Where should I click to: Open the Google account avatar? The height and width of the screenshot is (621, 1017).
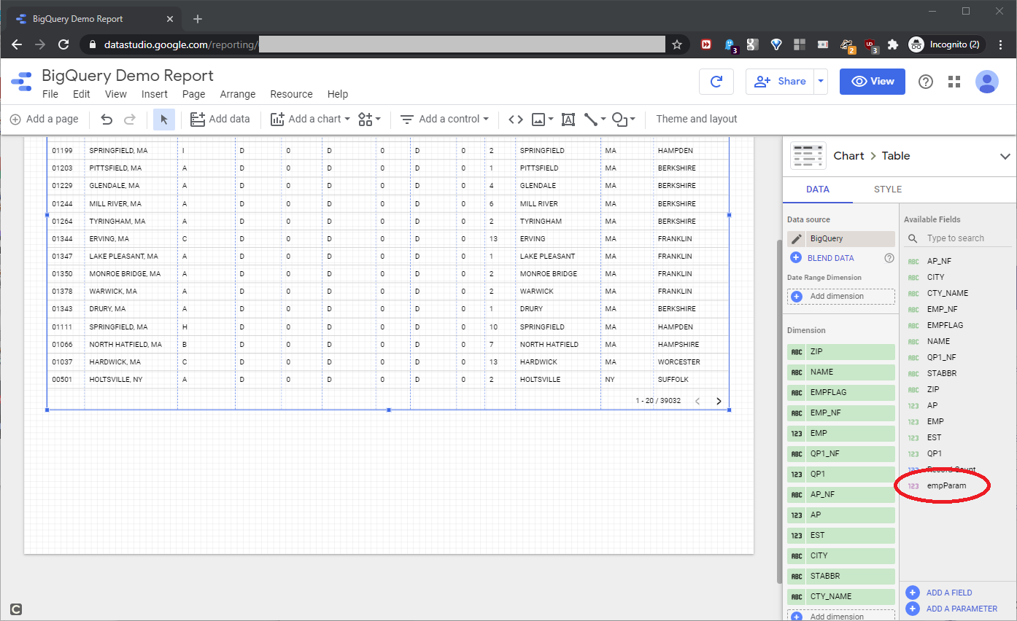point(987,82)
